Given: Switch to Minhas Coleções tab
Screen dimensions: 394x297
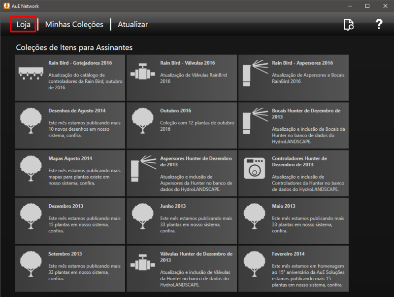Looking at the screenshot, I should pyautogui.click(x=74, y=24).
